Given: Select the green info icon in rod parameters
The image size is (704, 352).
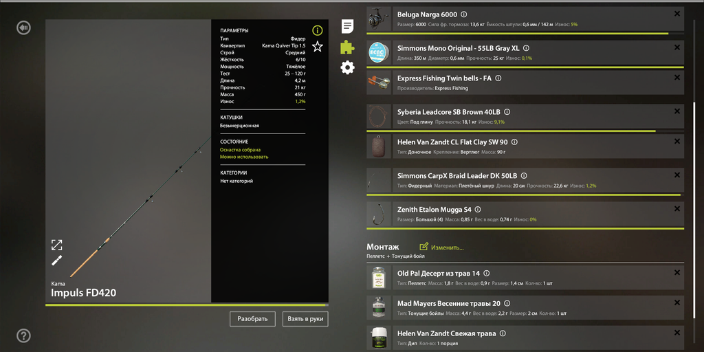Looking at the screenshot, I should [x=318, y=30].
